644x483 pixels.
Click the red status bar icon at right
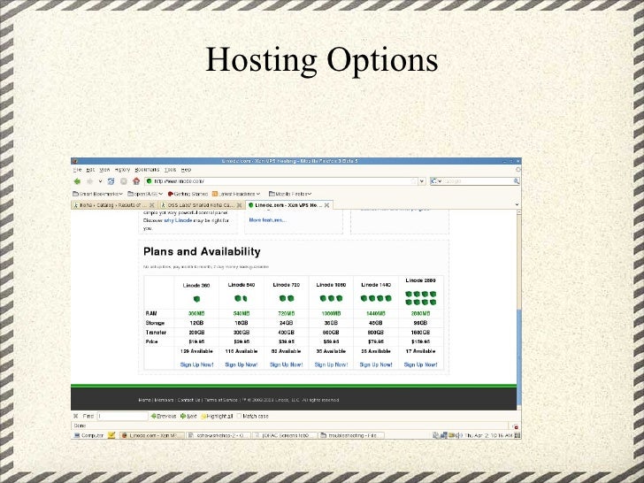point(516,426)
